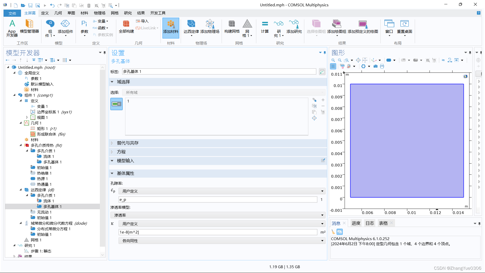Switch to the 进度 tab
This screenshot has width=485, height=273.
[x=356, y=223]
